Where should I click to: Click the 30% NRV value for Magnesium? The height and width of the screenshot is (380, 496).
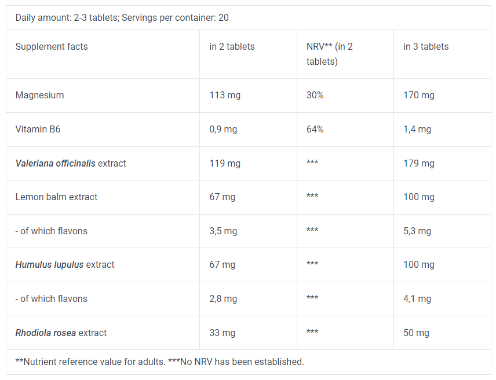[315, 95]
